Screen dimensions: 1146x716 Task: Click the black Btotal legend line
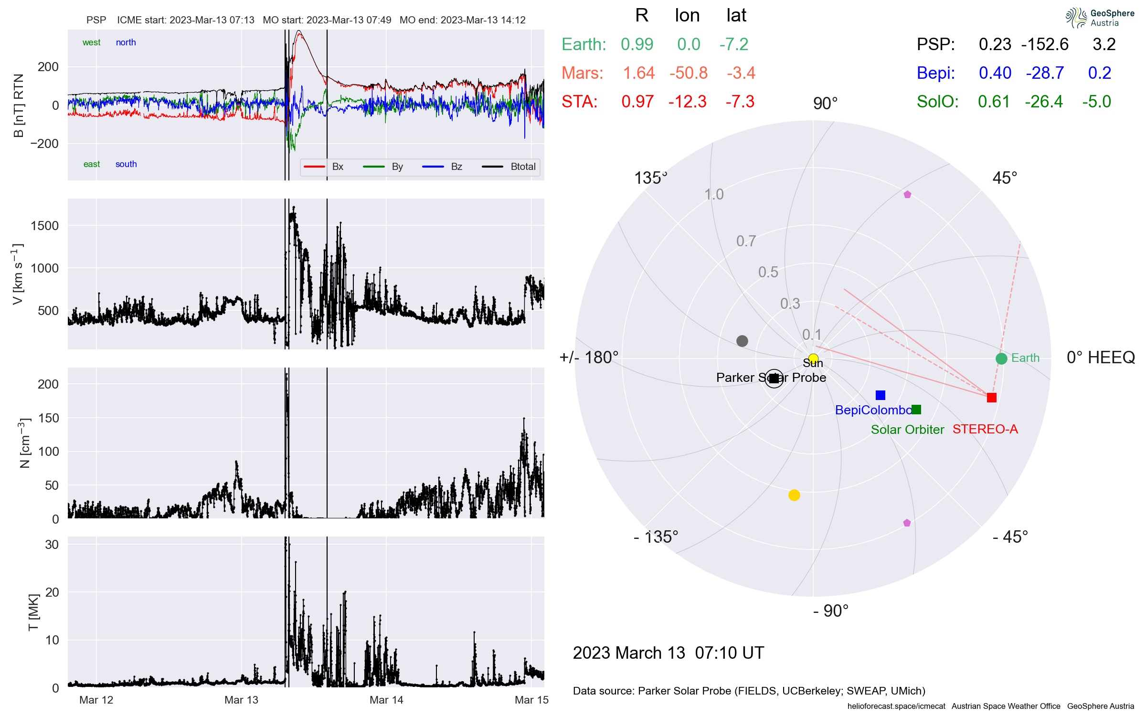(492, 167)
